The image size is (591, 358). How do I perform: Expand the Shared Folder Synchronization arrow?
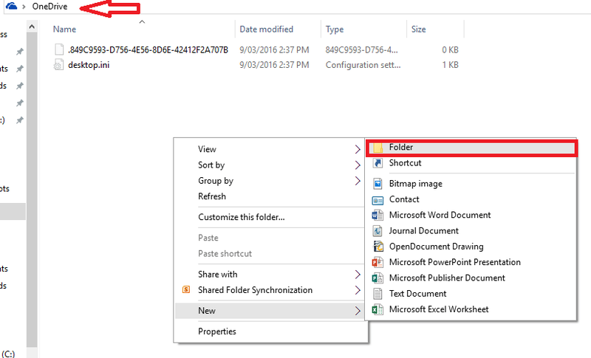358,290
